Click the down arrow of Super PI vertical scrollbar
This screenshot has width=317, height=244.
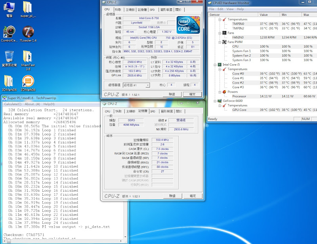click(x=125, y=237)
